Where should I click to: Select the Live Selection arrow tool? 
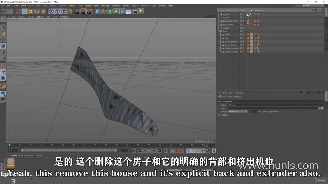18,11
